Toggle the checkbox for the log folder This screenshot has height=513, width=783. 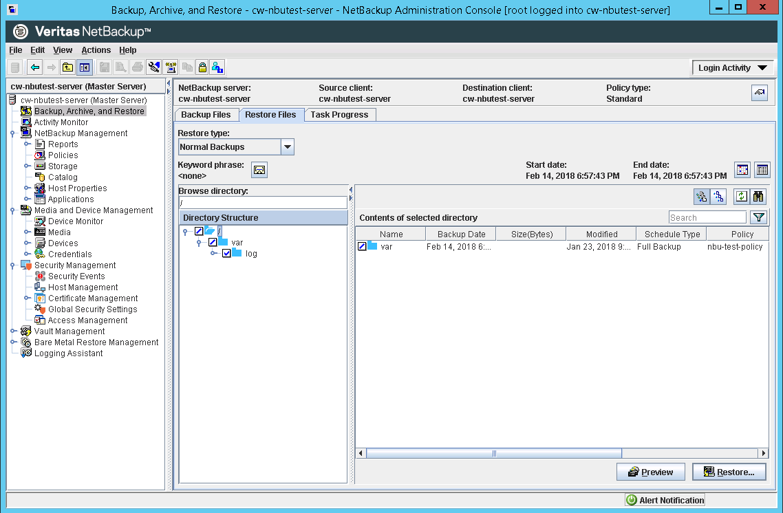(x=226, y=254)
